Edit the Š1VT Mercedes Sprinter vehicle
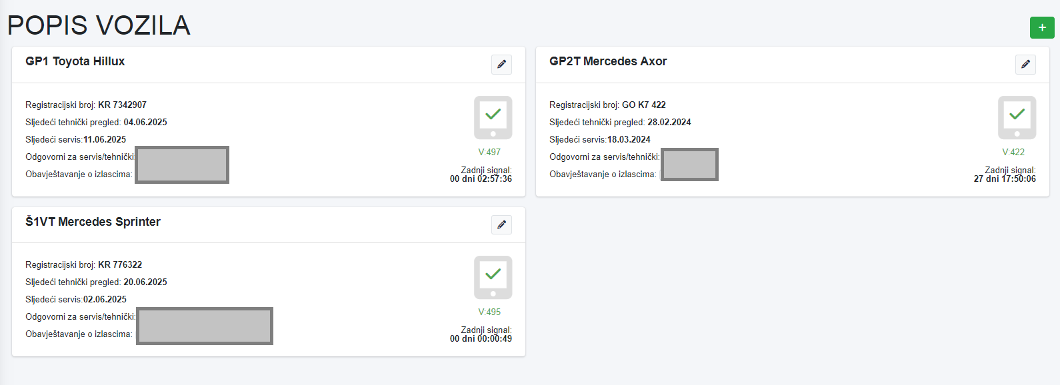This screenshot has height=385, width=1060. point(501,224)
